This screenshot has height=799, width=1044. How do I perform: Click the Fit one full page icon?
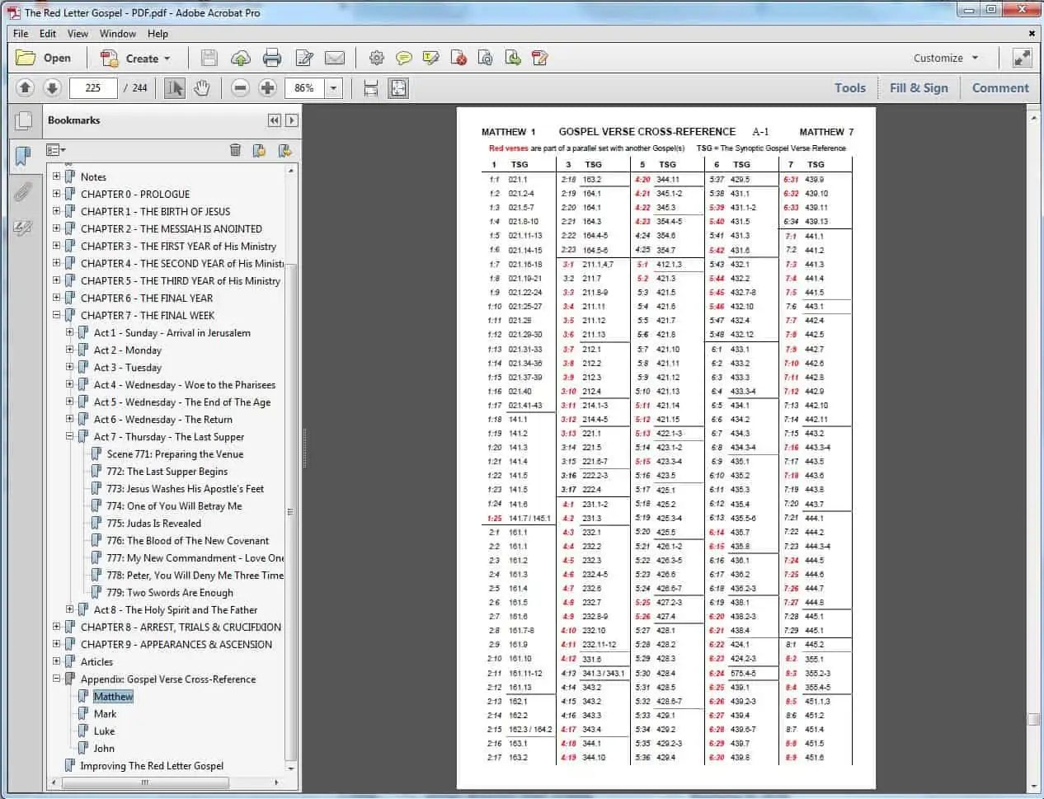pos(398,87)
